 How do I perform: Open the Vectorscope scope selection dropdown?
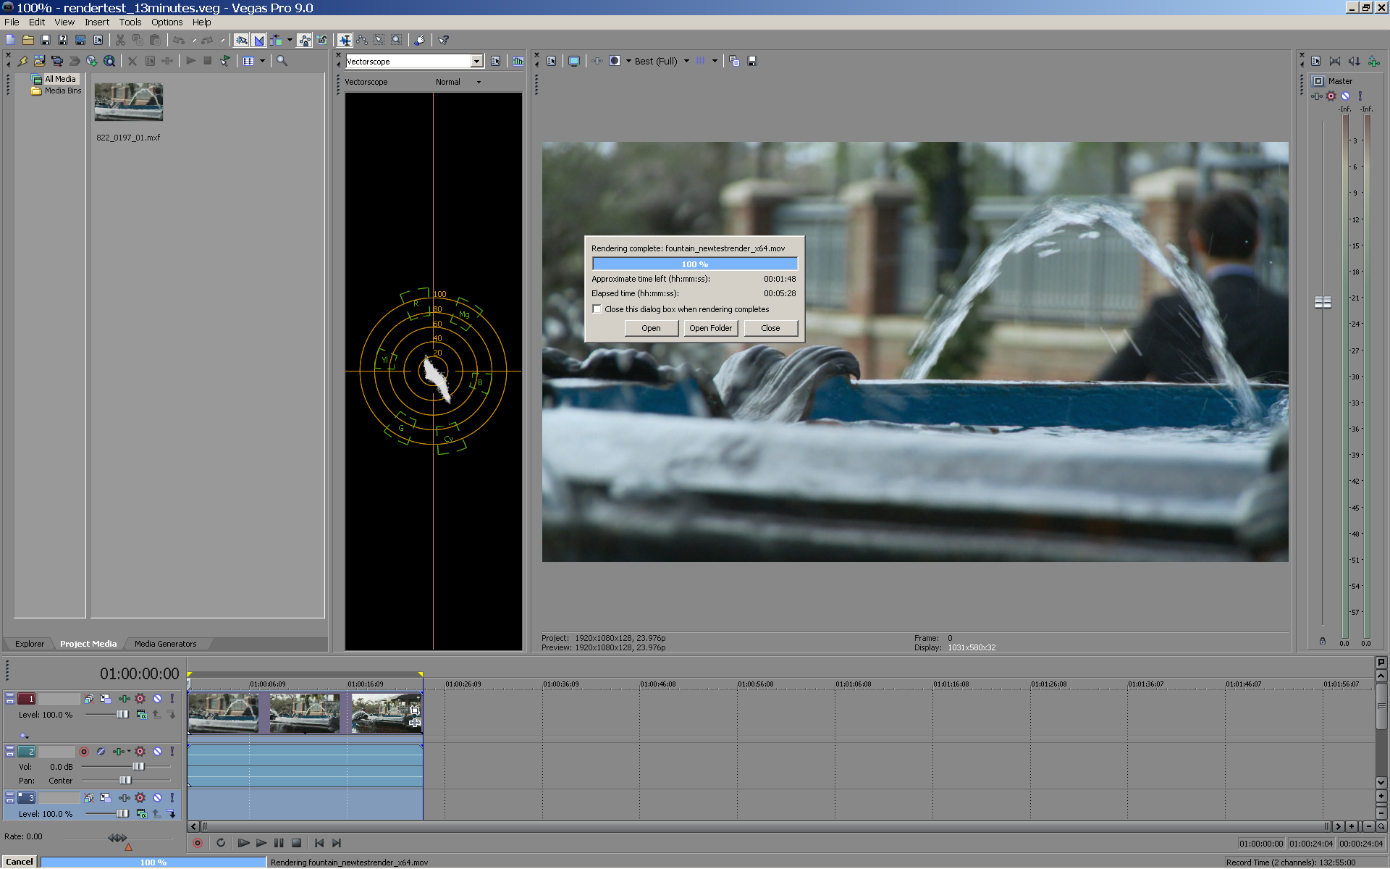pos(476,62)
